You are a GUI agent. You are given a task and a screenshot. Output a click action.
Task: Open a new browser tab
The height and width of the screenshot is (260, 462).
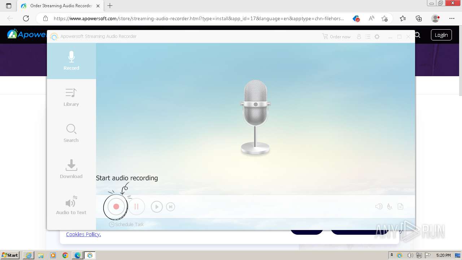coord(110,6)
